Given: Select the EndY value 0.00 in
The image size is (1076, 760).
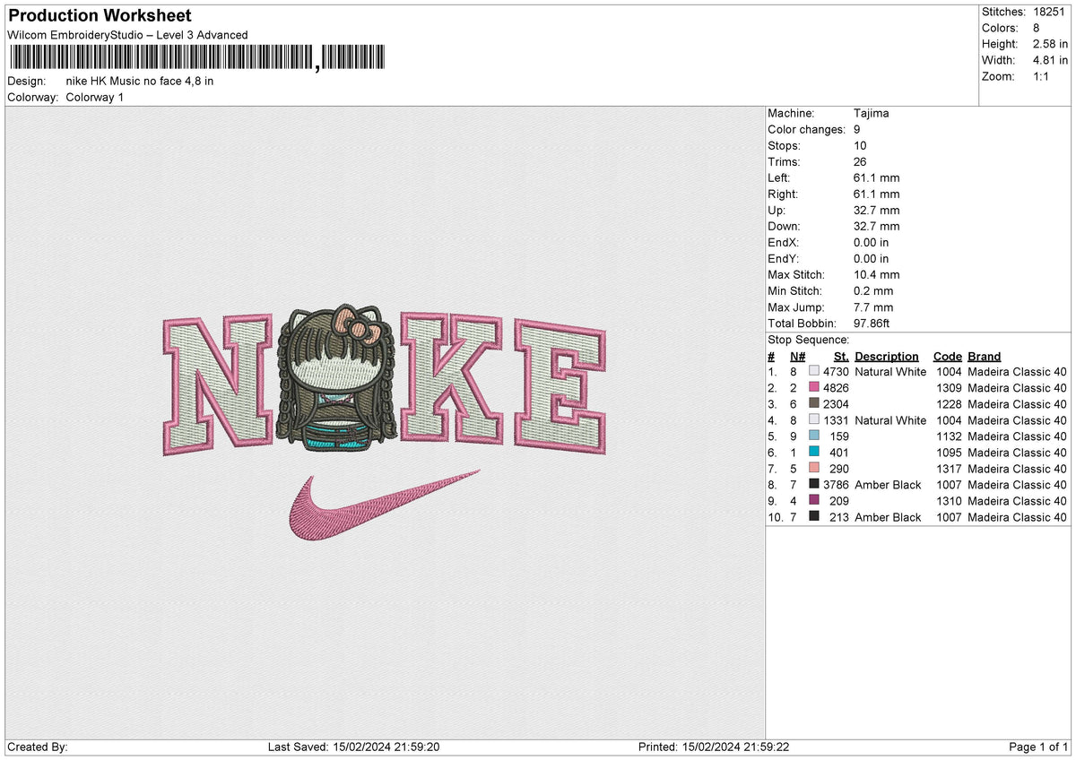Looking at the screenshot, I should (x=872, y=259).
